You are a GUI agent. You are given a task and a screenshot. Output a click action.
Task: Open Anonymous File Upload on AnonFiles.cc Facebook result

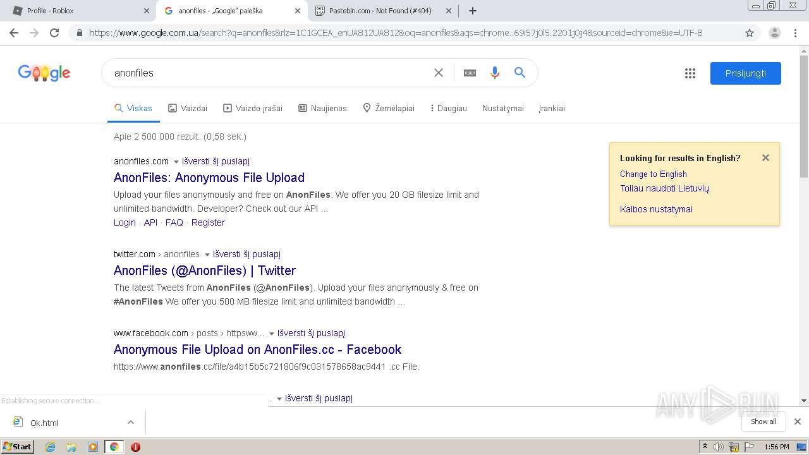pyautogui.click(x=257, y=349)
